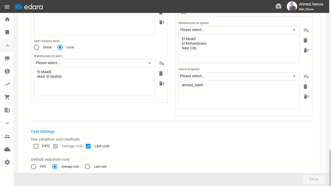The image size is (331, 186).
Task: Select Global alert balance level
Action: click(x=36, y=47)
